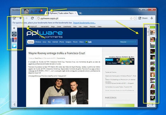
Task: Go back to previous page
Action: tap(21, 18)
